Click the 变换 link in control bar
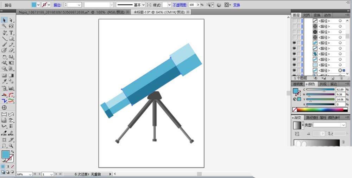The height and width of the screenshot is (178, 352). [237, 5]
